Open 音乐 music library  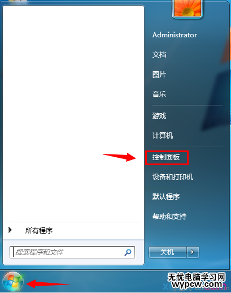tap(159, 94)
